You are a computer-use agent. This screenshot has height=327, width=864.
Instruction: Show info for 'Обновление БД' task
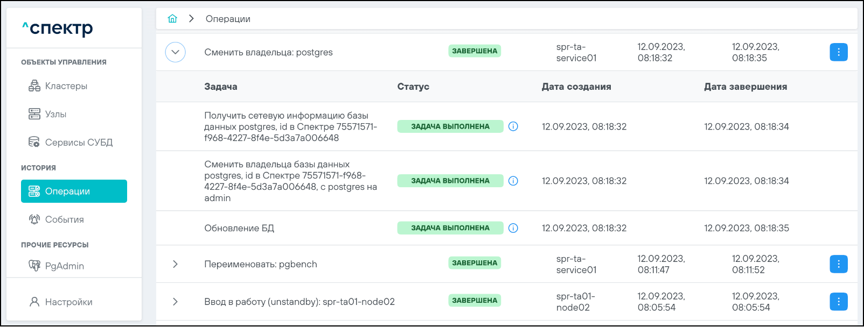pos(513,228)
